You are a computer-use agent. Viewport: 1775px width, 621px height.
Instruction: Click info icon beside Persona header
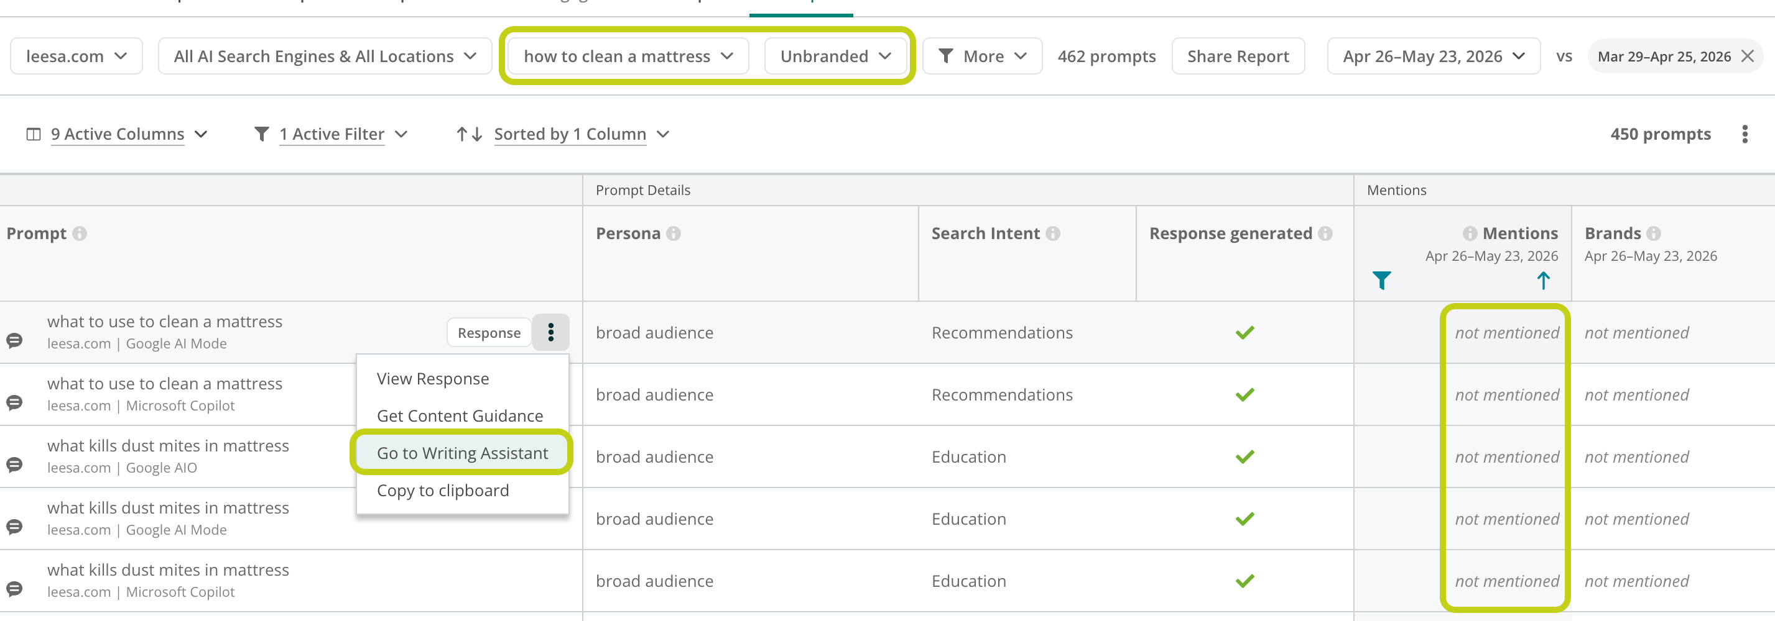[x=674, y=234]
